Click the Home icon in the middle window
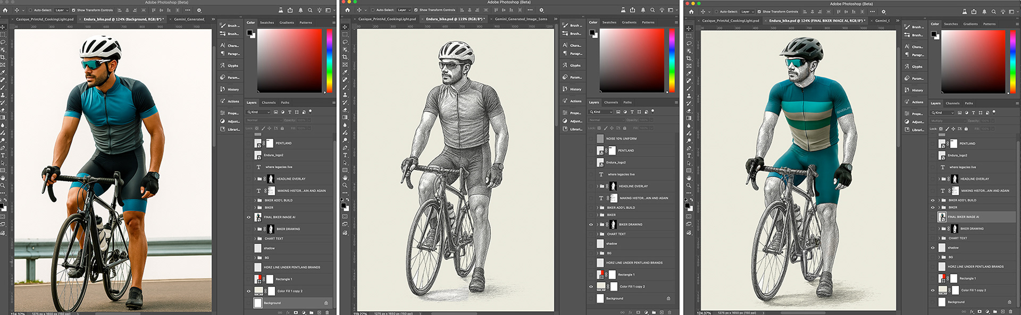 pyautogui.click(x=348, y=10)
